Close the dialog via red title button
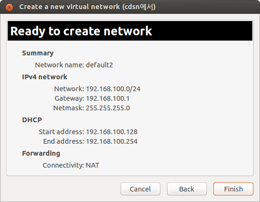The height and width of the screenshot is (202, 260). pos(9,7)
